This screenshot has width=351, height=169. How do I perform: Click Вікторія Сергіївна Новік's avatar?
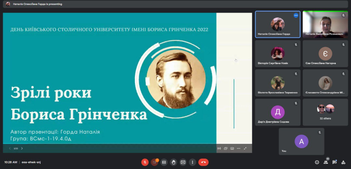(278, 54)
